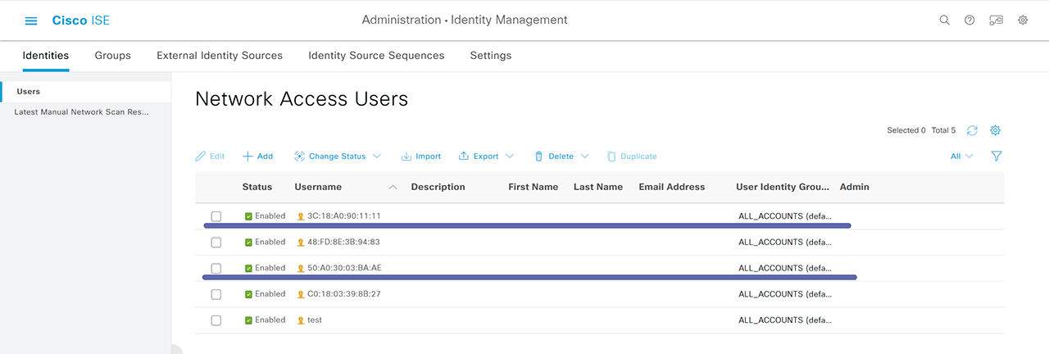Click the user icon beside 3C:18:A0:90:11:11
1049x354 pixels.
click(301, 216)
